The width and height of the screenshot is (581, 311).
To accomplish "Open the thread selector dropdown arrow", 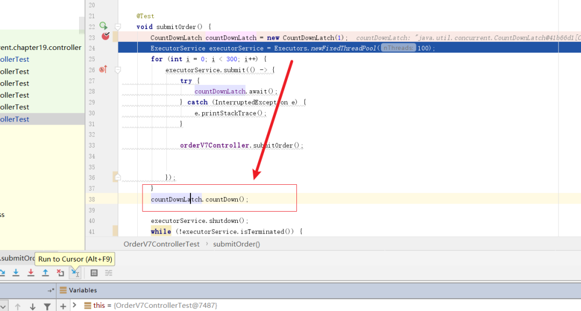I will tap(3, 307).
